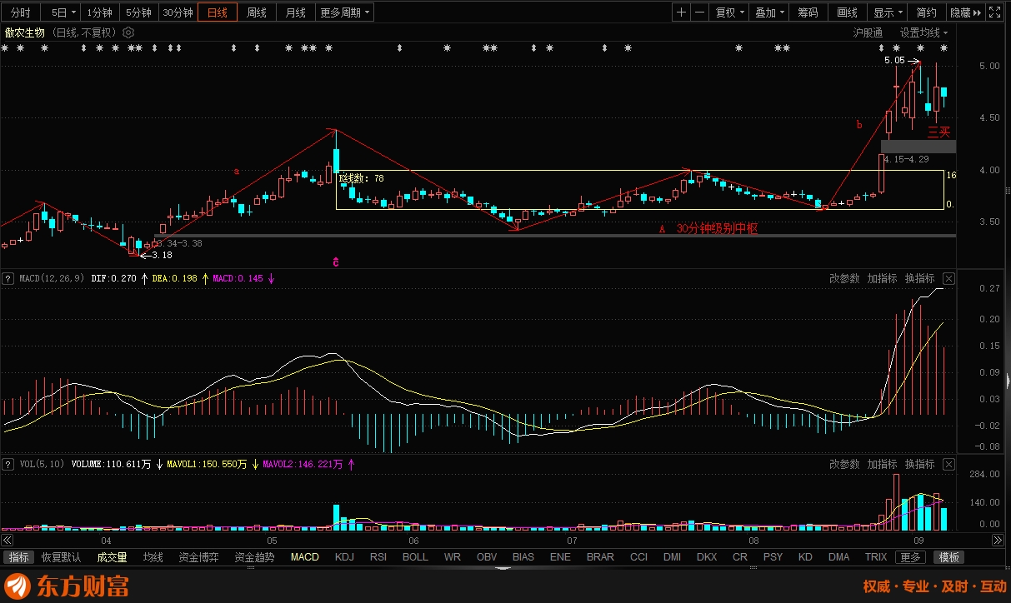Image resolution: width=1011 pixels, height=603 pixels.
Task: Select 周线 weekly tab
Action: tap(256, 12)
